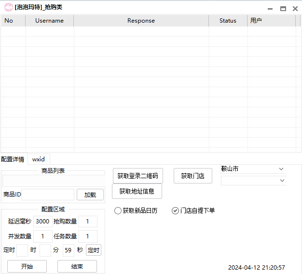The image size is (302, 274).
Task: Stop the task with 结束 button
Action: pyautogui.click(x=77, y=266)
